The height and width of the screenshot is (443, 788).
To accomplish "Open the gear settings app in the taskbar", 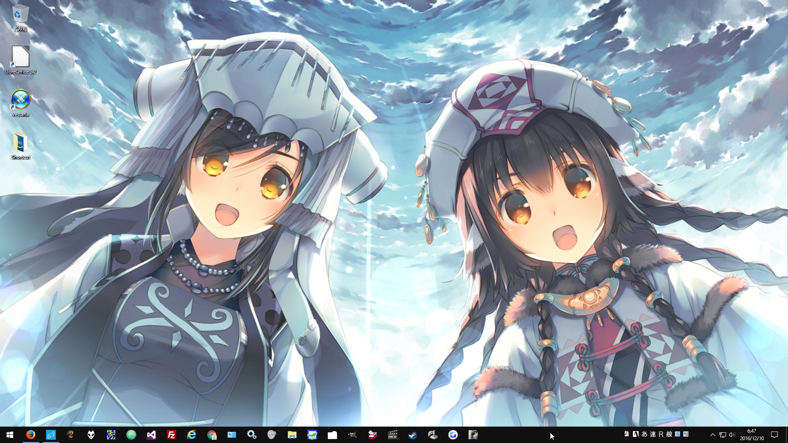I will tap(252, 435).
